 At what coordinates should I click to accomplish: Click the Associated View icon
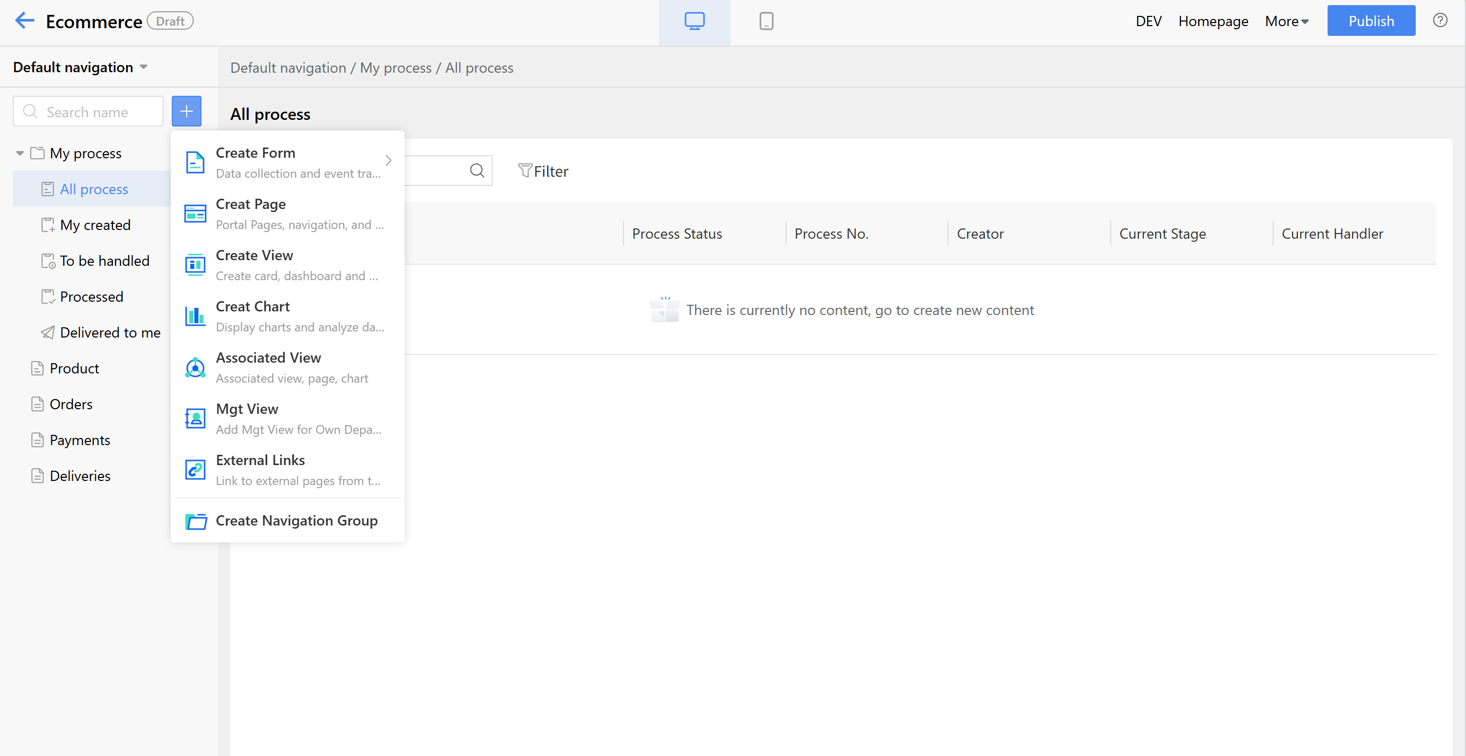click(x=195, y=367)
